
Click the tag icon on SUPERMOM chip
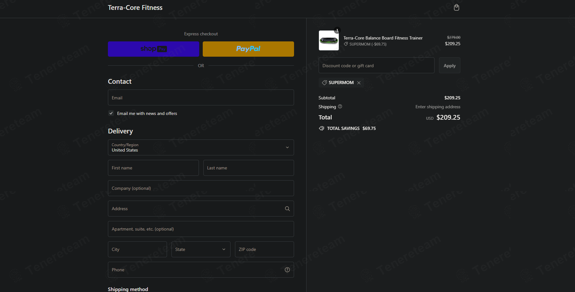point(324,82)
